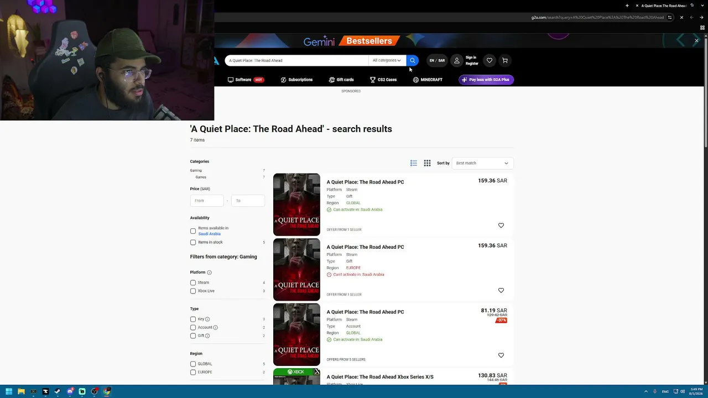Image resolution: width=708 pixels, height=398 pixels.
Task: Select the EUROPE region checkbox
Action: 193,372
